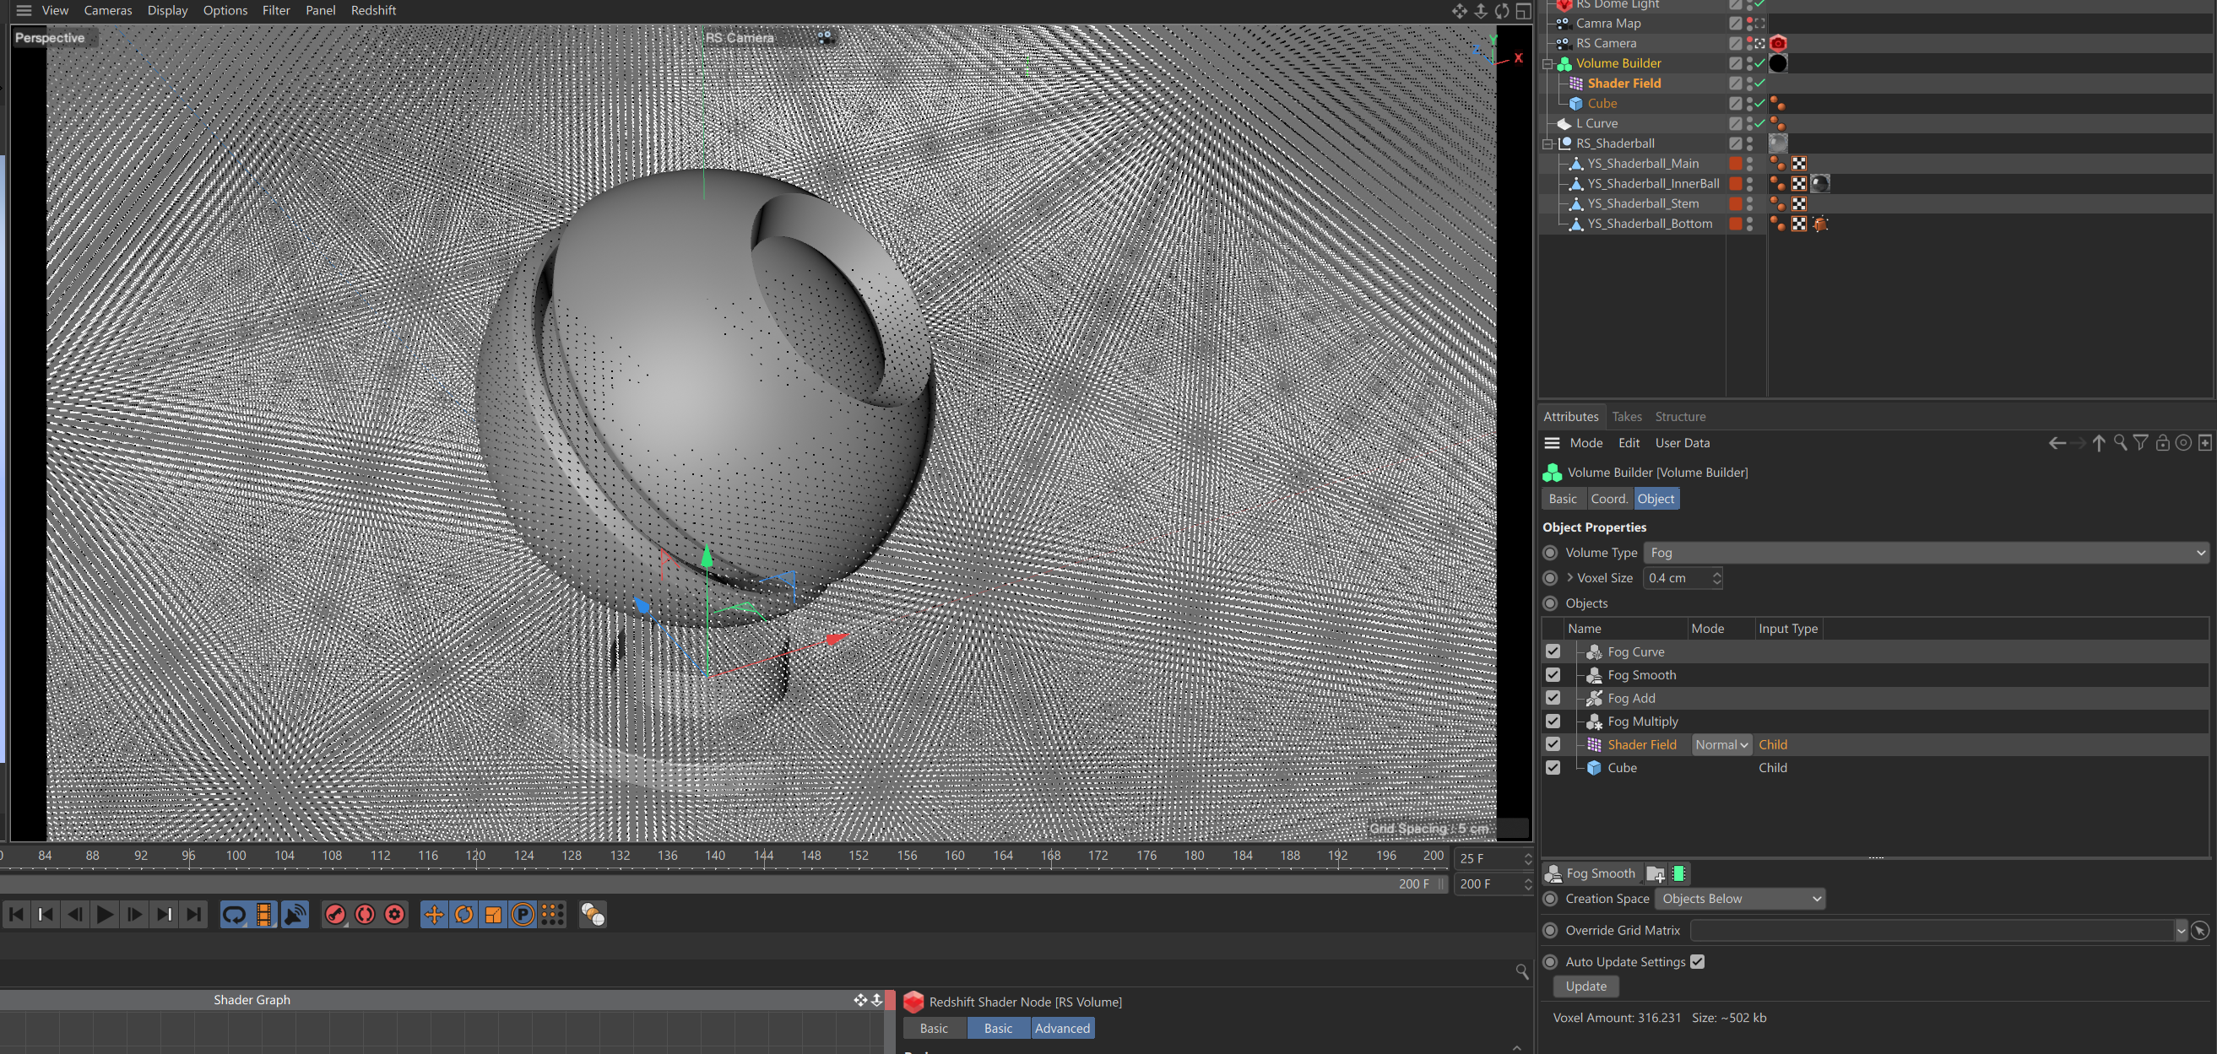This screenshot has width=2217, height=1054.
Task: Click the Voxel Size stepper arrows
Action: point(1716,577)
